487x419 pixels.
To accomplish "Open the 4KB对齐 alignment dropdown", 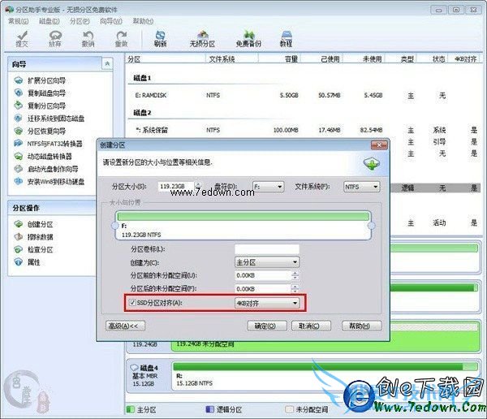I will pos(267,303).
